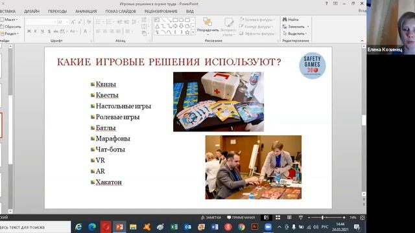Open the РЕЦЕНЗИРОВАНИЕ ribbon tab
415x233 pixels.
(x=161, y=12)
